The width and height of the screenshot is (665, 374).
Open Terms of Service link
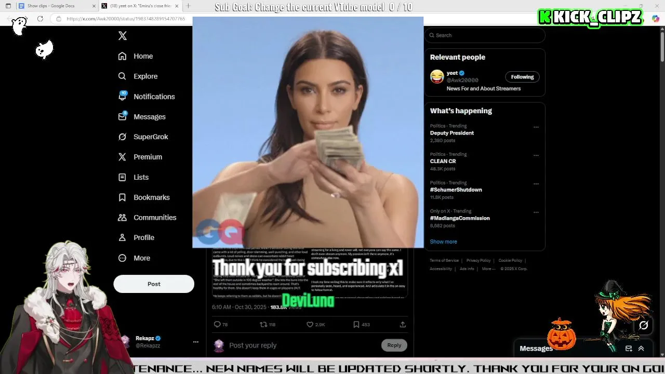444,261
